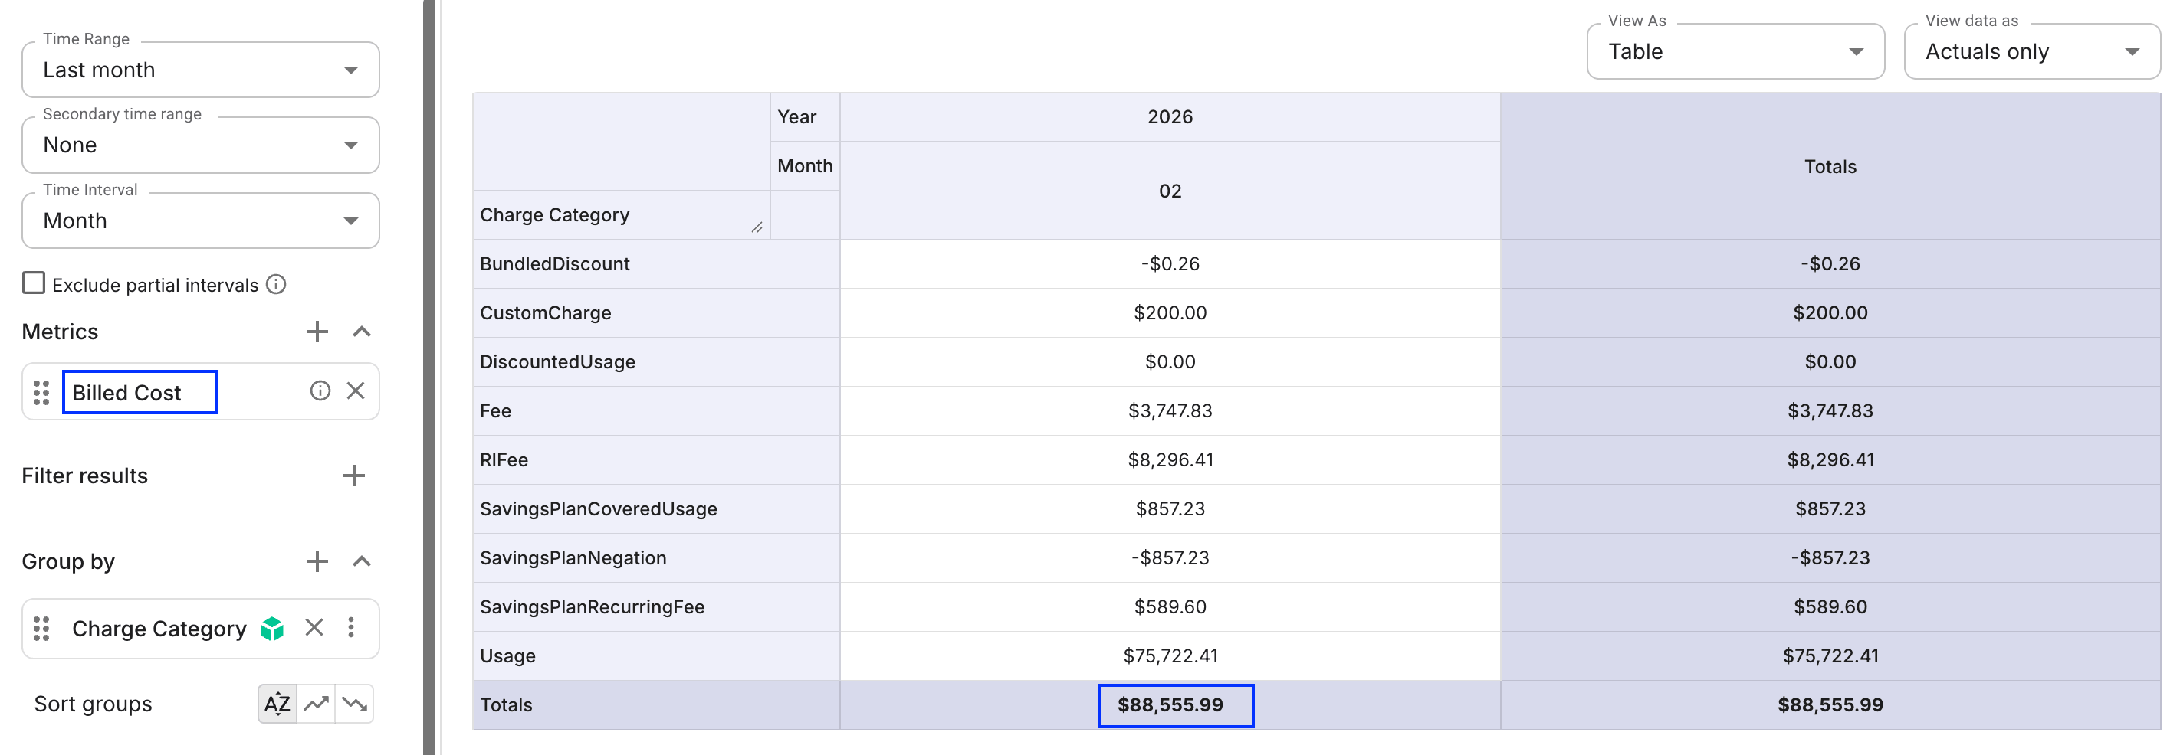Add a new metric with the plus icon
This screenshot has width=2180, height=755.
[x=317, y=331]
